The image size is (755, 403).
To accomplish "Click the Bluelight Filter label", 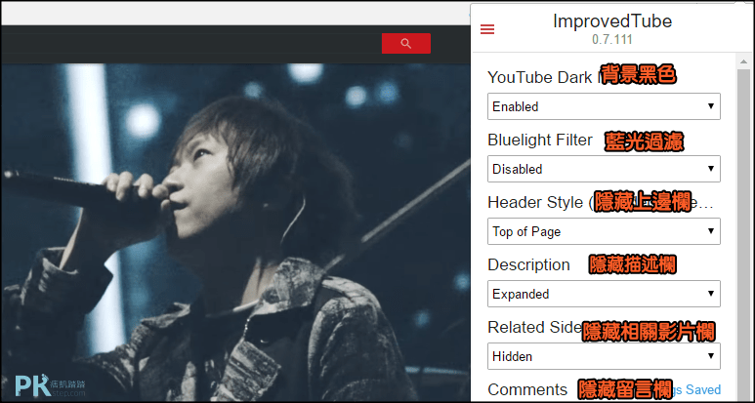I will click(x=540, y=140).
